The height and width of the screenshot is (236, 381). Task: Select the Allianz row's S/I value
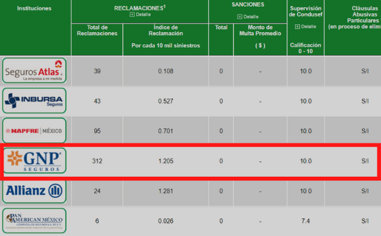[x=365, y=191]
